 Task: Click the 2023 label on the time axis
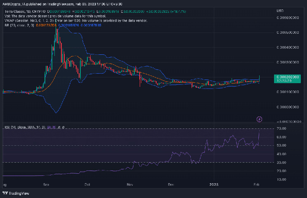(214, 184)
